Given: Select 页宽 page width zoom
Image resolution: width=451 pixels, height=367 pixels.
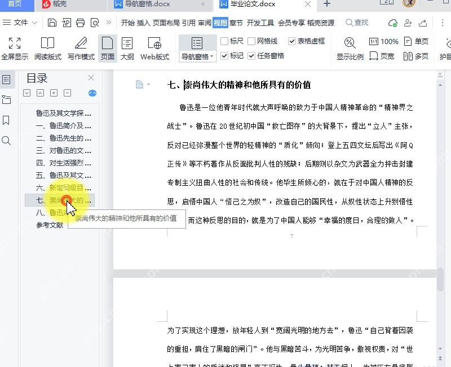Looking at the screenshot, I should (382, 56).
